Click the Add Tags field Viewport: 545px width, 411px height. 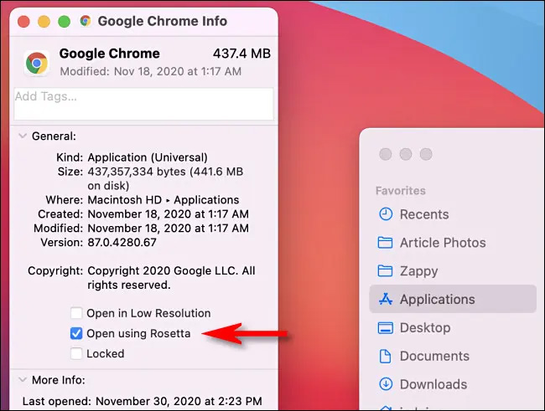(143, 104)
